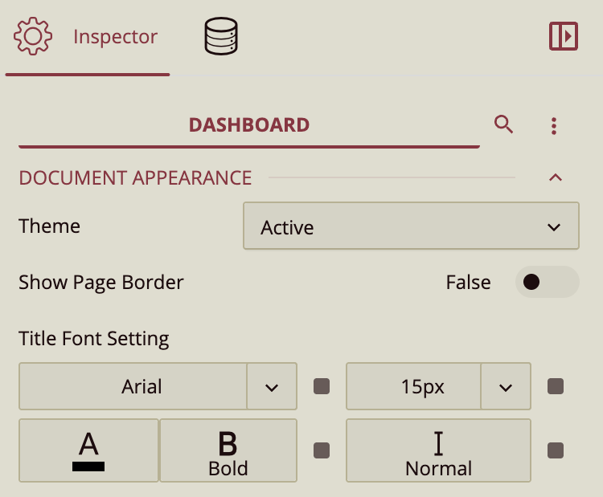Image resolution: width=603 pixels, height=497 pixels.
Task: Click the Inspector gear icon
Action: tap(33, 37)
